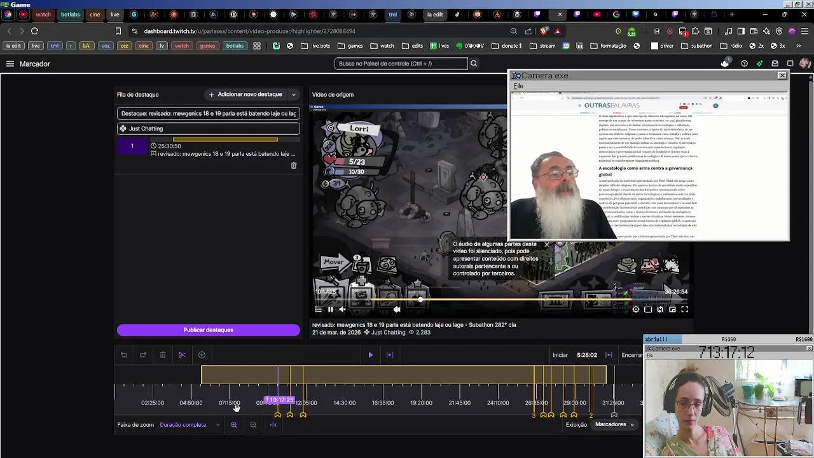814x458 pixels.
Task: Zoom out on the timeline
Action: (253, 425)
